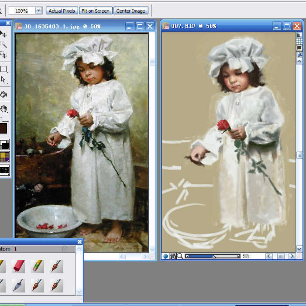Select the palette knife brush icon
The height and width of the screenshot is (306, 306).
(x=18, y=285)
